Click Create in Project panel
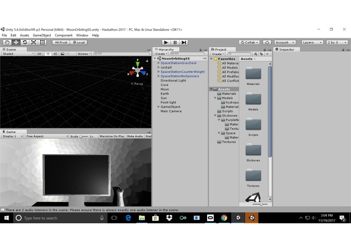Image resolution: width=351 pixels, height=249 pixels. (218, 54)
